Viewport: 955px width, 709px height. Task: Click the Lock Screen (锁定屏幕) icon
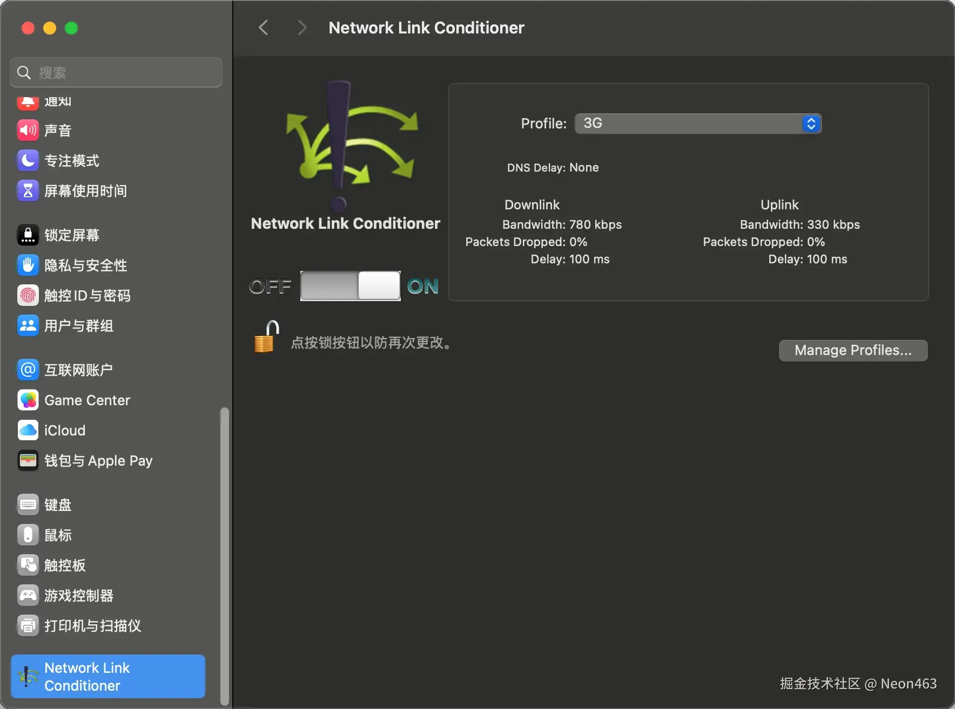point(28,235)
